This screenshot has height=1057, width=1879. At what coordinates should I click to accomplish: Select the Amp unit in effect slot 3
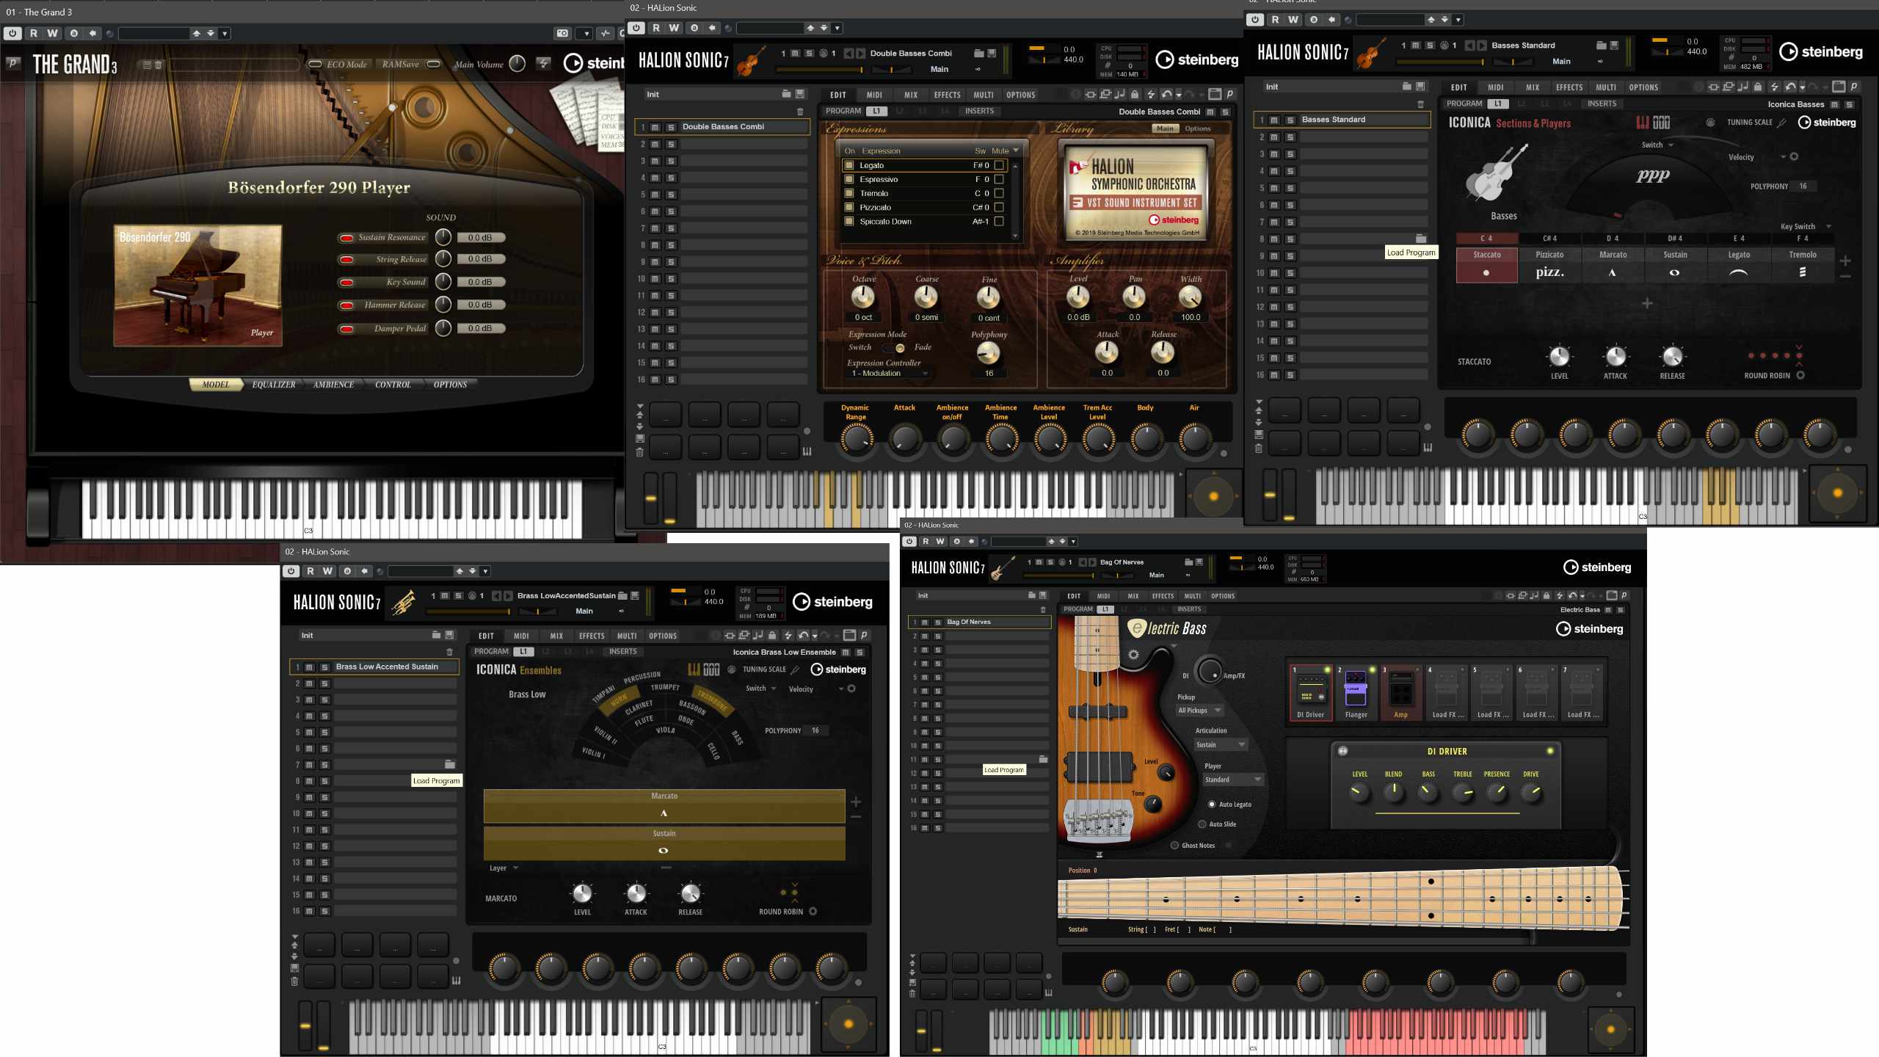pyautogui.click(x=1400, y=692)
